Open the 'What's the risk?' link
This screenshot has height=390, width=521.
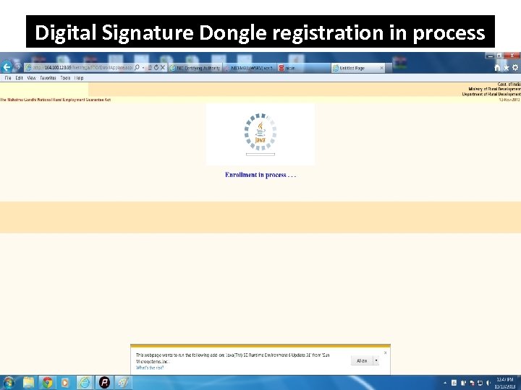(150, 368)
